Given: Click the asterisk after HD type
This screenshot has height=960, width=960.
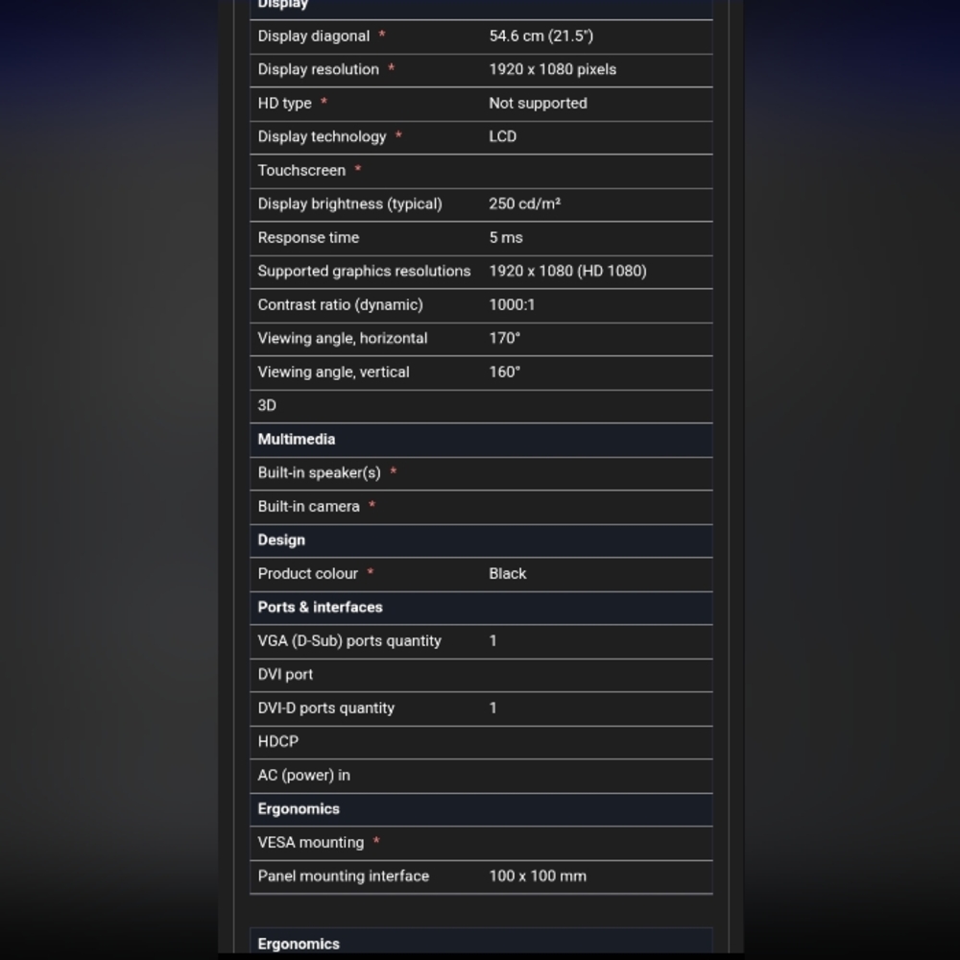Looking at the screenshot, I should point(324,102).
